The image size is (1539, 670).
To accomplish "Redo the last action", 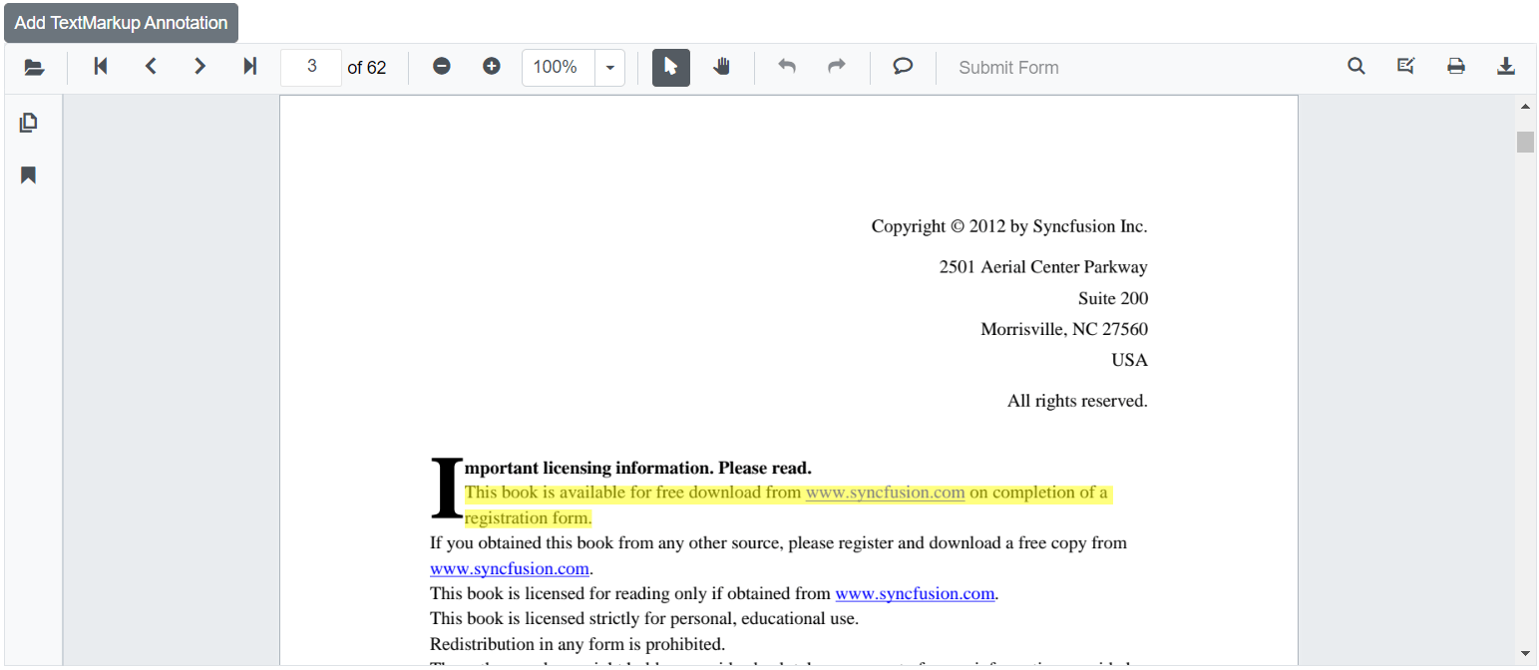I will click(x=837, y=67).
